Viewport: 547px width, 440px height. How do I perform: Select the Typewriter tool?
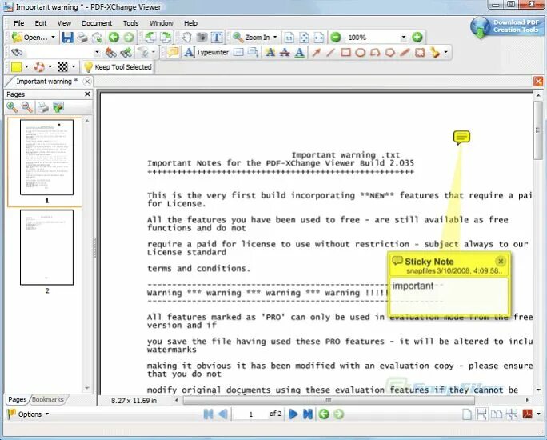(x=206, y=52)
